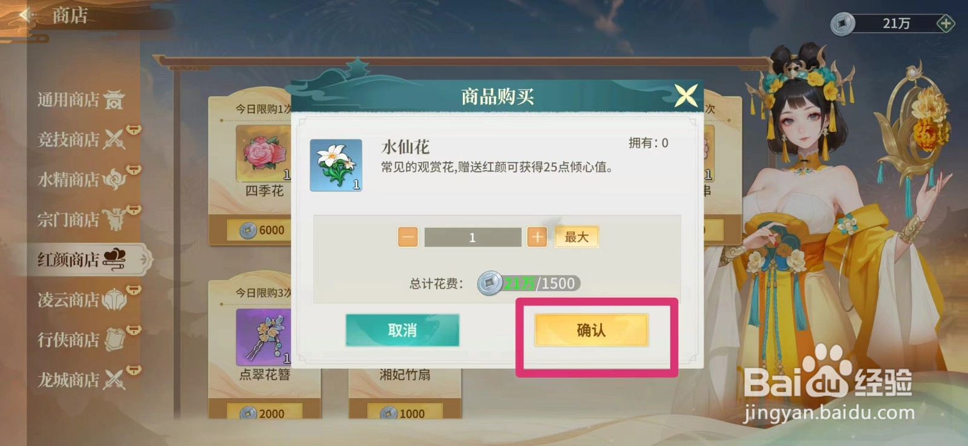Click the quantity field showing 1

[x=473, y=237]
